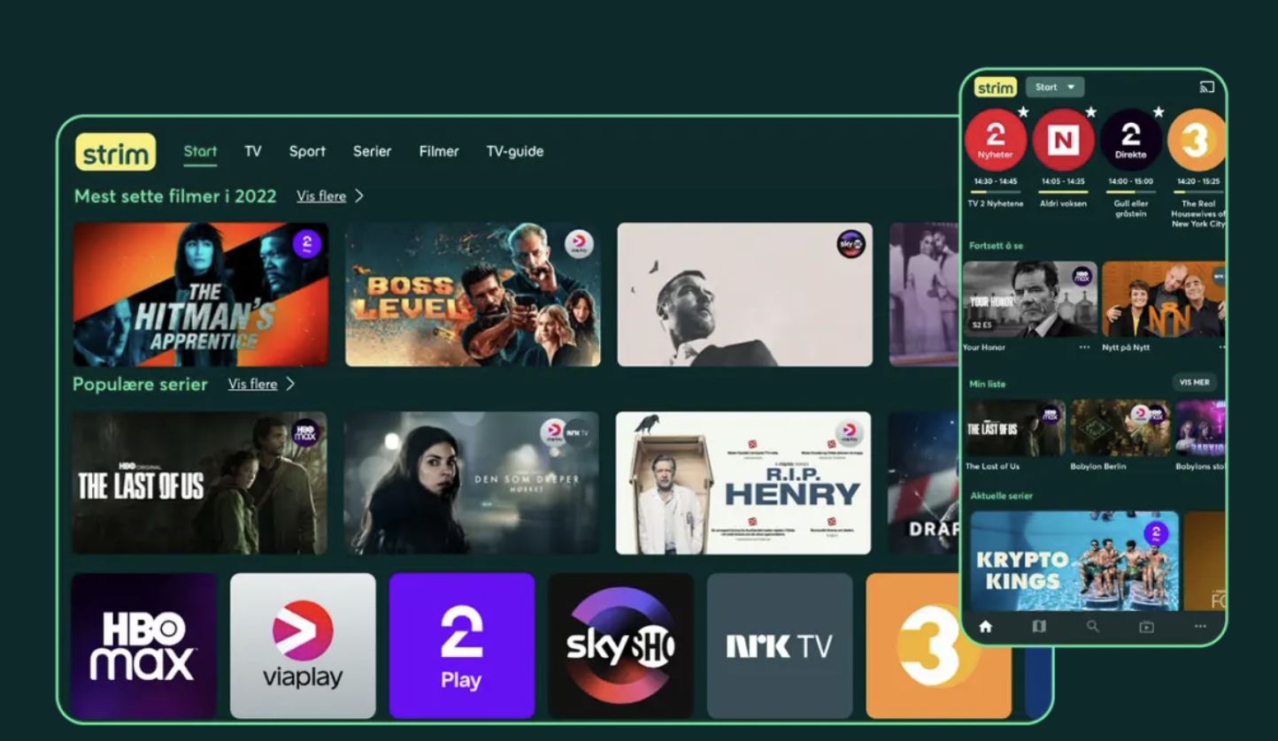Screen dimensions: 1278x741
Task: Open the HBO Max app tile
Action: [x=144, y=646]
